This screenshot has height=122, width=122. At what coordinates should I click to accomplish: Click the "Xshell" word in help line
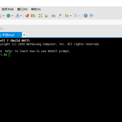pyautogui.click(x=53, y=51)
